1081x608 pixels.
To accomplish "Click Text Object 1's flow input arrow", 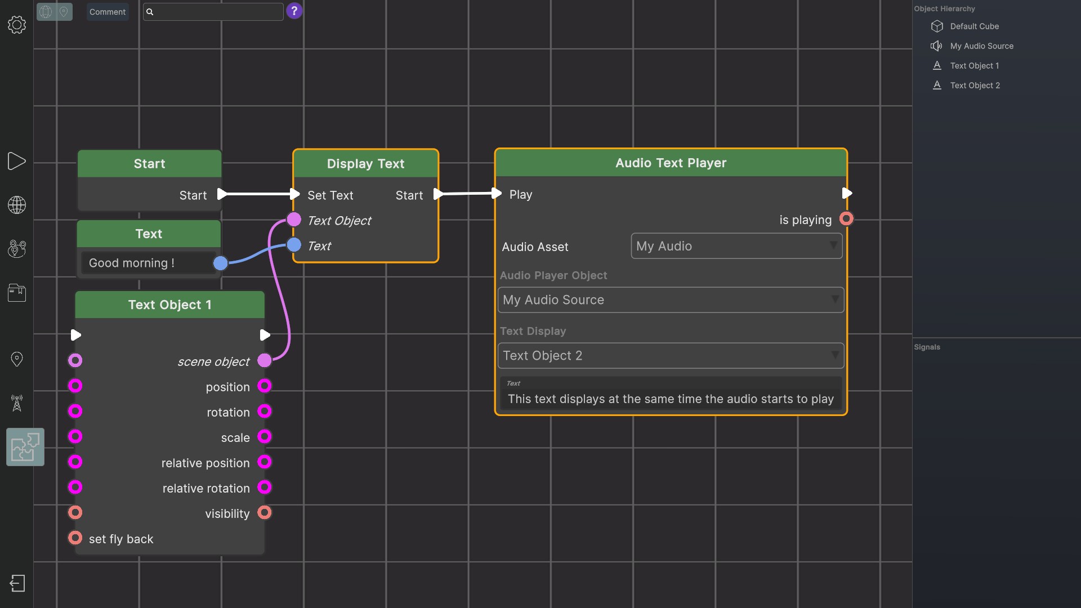I will 76,336.
